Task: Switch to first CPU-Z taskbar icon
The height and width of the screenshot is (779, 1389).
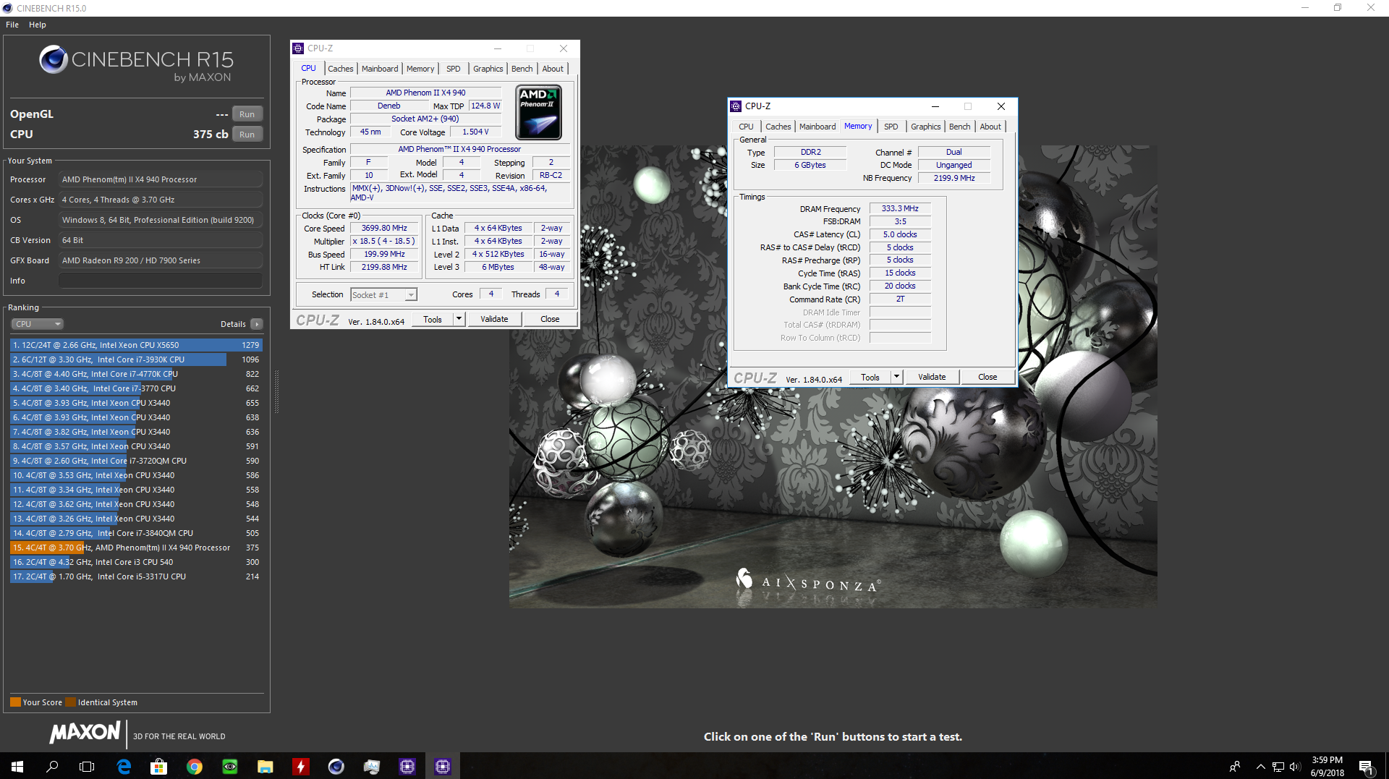Action: [x=407, y=766]
